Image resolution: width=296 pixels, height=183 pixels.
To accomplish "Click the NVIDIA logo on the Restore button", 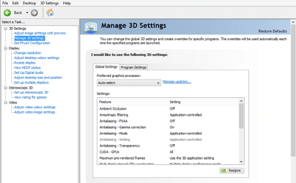I will [223, 171].
